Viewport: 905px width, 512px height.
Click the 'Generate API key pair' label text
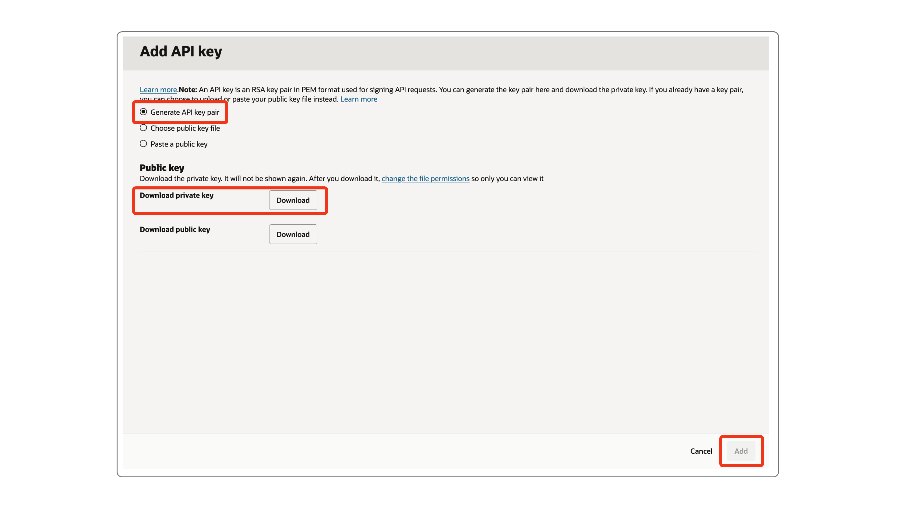(185, 112)
